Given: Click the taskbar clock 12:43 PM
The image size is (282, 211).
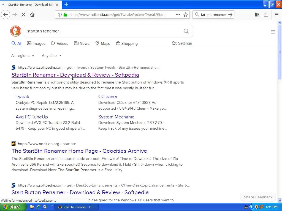Looking at the screenshot, I should 272,207.
